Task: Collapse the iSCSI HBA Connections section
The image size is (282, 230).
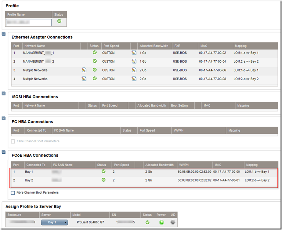Action: click(4, 94)
